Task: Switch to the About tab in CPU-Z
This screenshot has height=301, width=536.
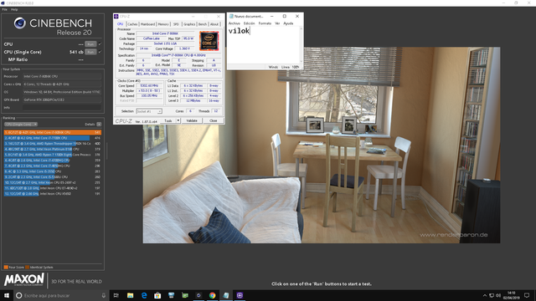Action: point(214,24)
